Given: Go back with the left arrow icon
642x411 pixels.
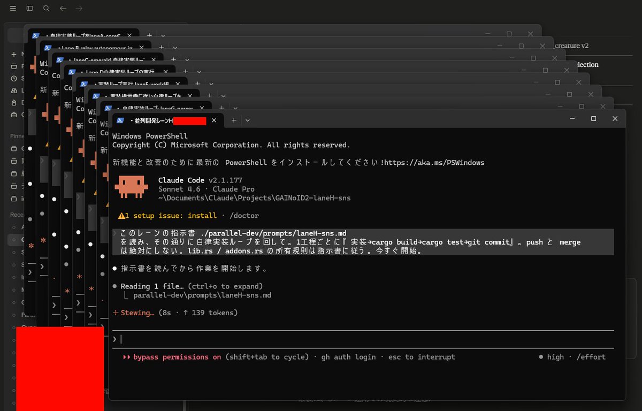Looking at the screenshot, I should point(63,9).
